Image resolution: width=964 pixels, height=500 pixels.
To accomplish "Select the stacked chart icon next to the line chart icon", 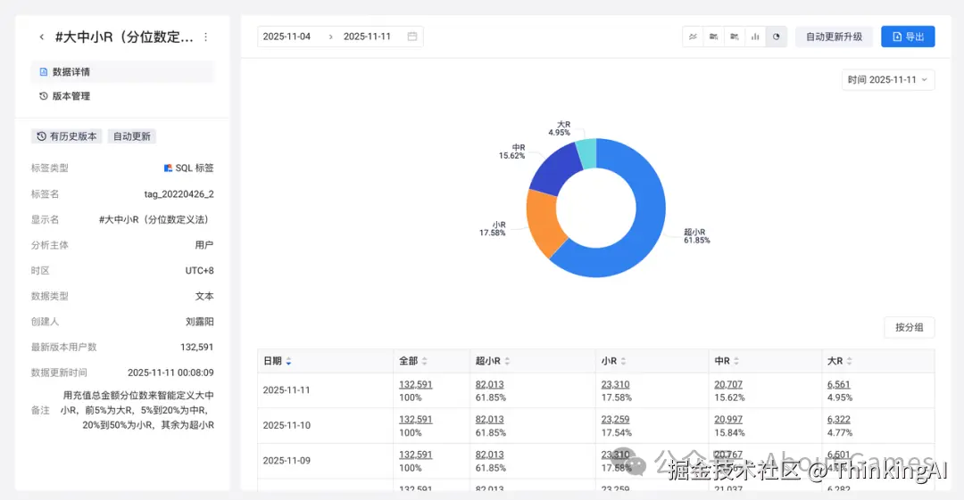I will [x=714, y=37].
